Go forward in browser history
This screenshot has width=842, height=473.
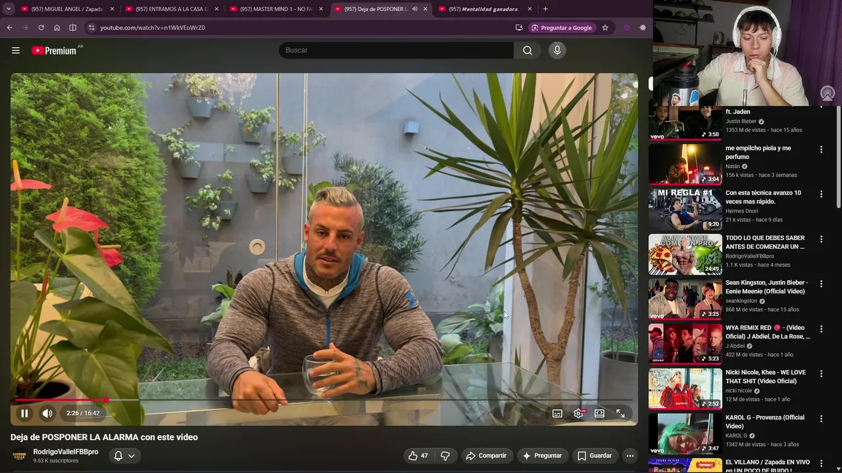pos(25,28)
